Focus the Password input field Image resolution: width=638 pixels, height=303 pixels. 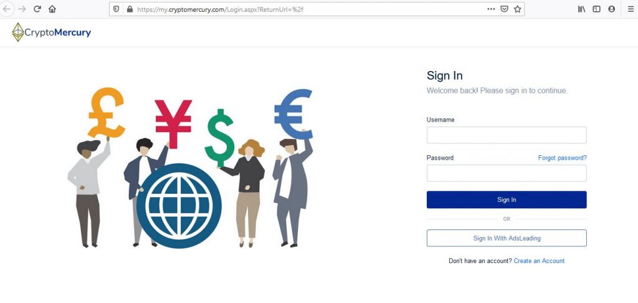(507, 173)
